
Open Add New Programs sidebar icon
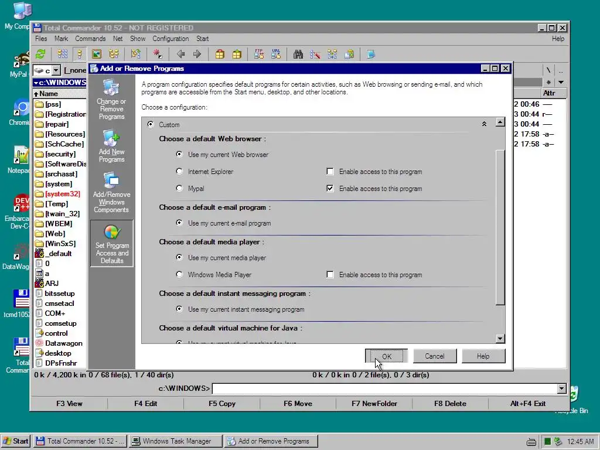pos(111,146)
